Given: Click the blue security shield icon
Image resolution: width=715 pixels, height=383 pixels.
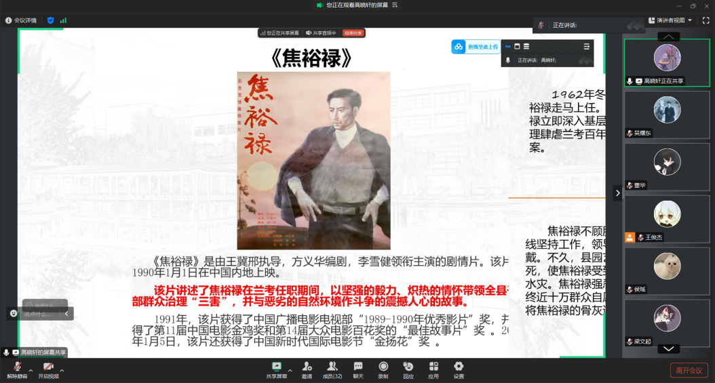Looking at the screenshot, I should (x=50, y=20).
